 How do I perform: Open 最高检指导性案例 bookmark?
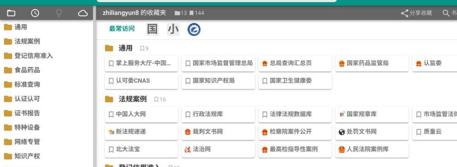[x=295, y=150]
